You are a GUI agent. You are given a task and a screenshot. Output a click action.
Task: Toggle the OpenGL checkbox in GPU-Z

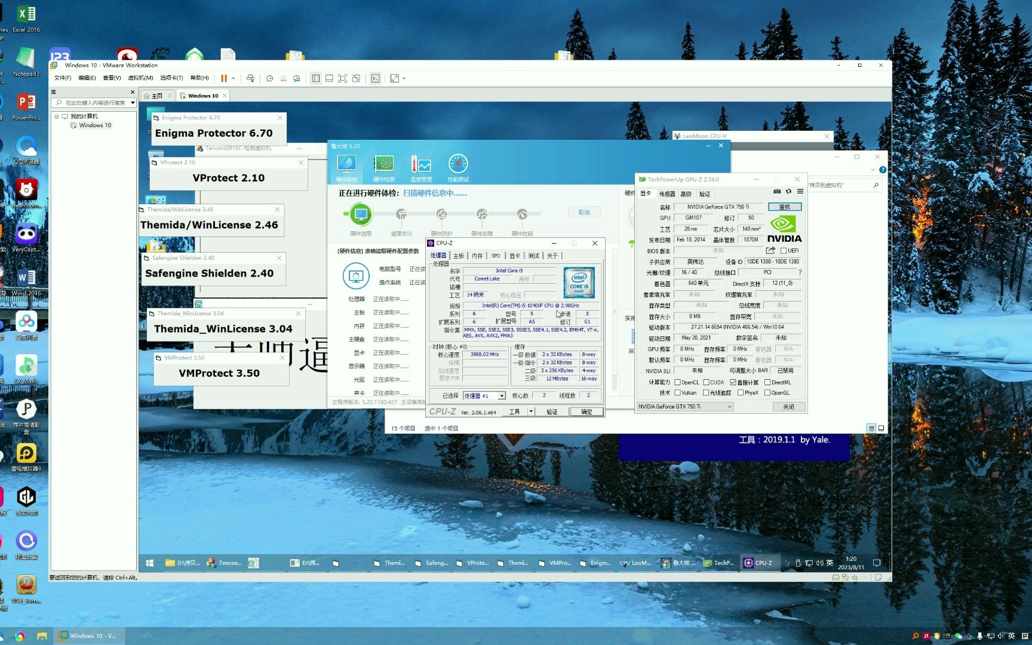click(767, 393)
